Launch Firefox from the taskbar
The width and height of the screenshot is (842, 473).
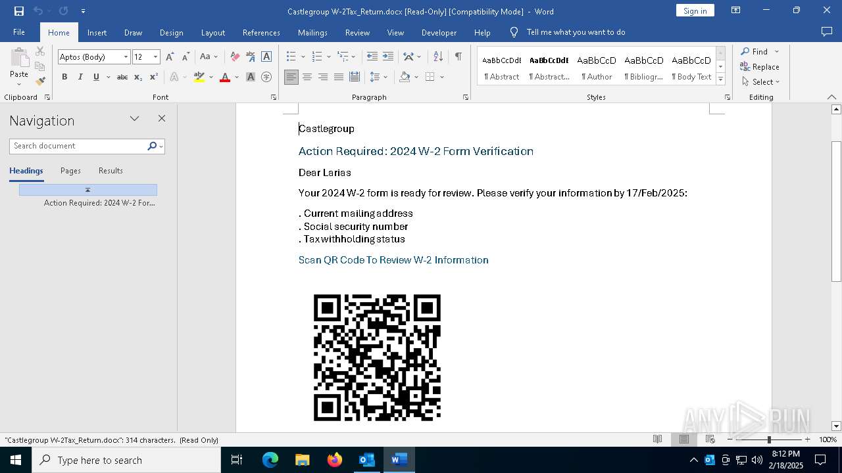click(335, 460)
